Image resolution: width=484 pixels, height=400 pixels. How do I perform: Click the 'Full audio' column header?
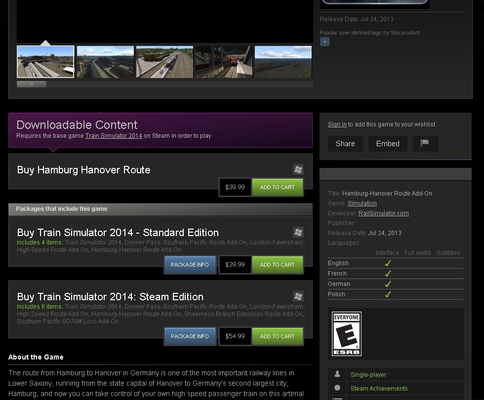418,252
